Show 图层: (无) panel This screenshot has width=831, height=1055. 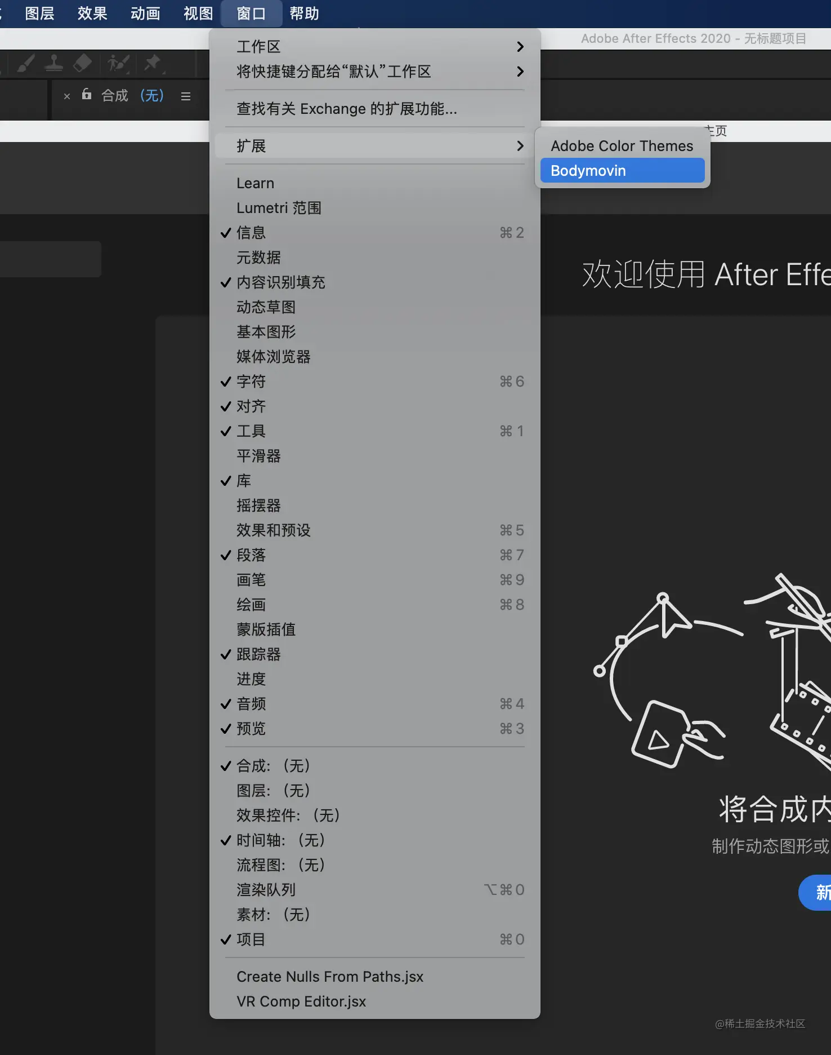[374, 791]
